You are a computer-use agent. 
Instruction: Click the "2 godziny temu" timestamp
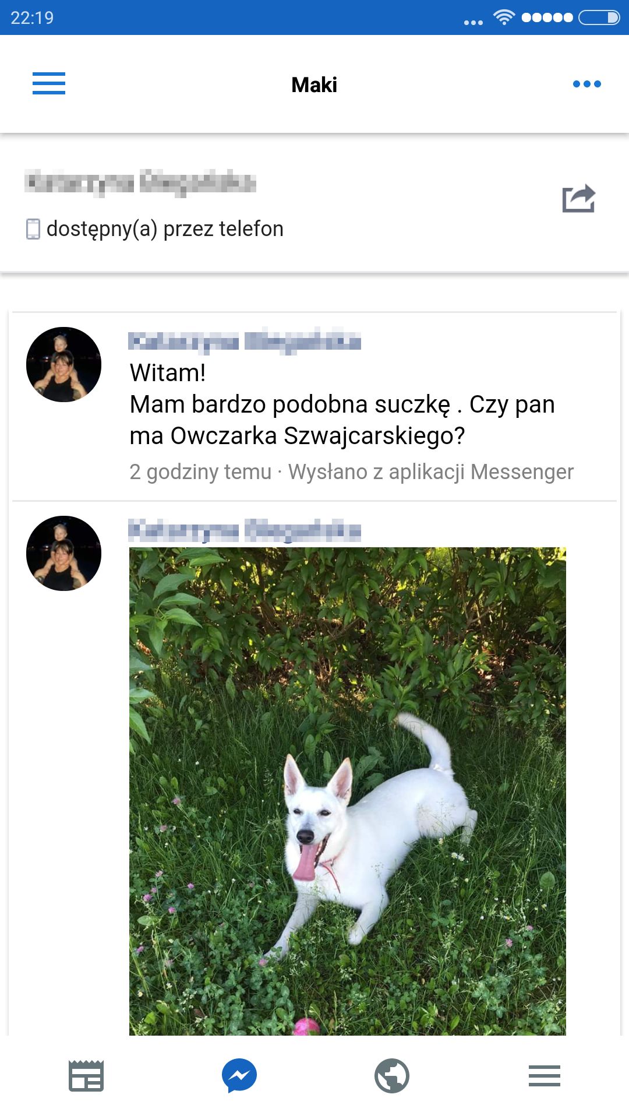200,471
